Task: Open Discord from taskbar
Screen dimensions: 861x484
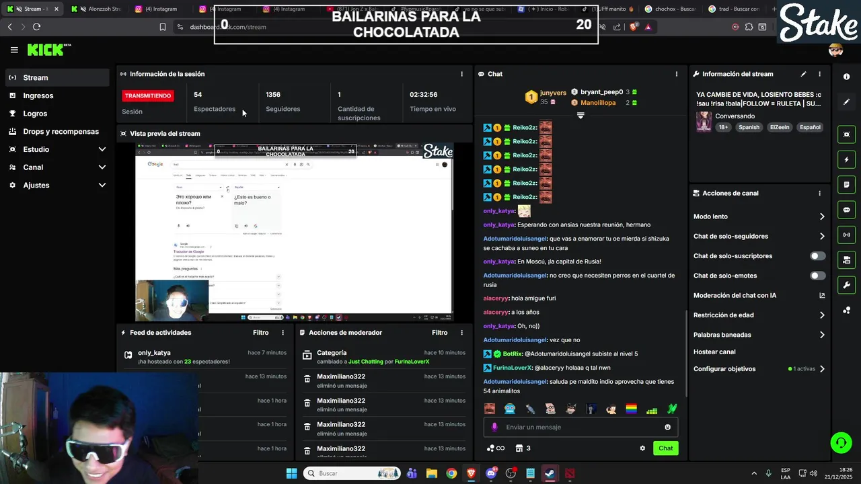Action: point(491,473)
